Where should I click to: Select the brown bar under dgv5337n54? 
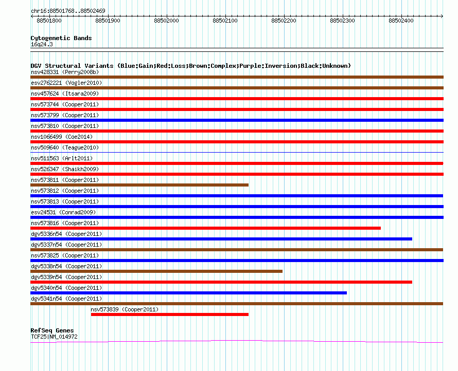pos(237,250)
